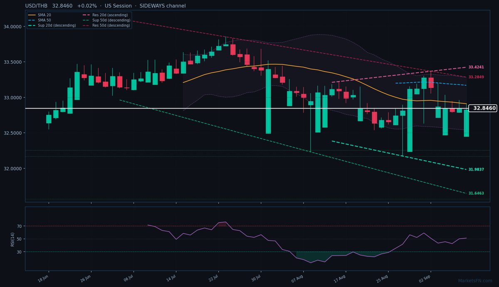499x287 pixels.
Task: Click the RSI(14) axis title
Action: tap(13, 239)
